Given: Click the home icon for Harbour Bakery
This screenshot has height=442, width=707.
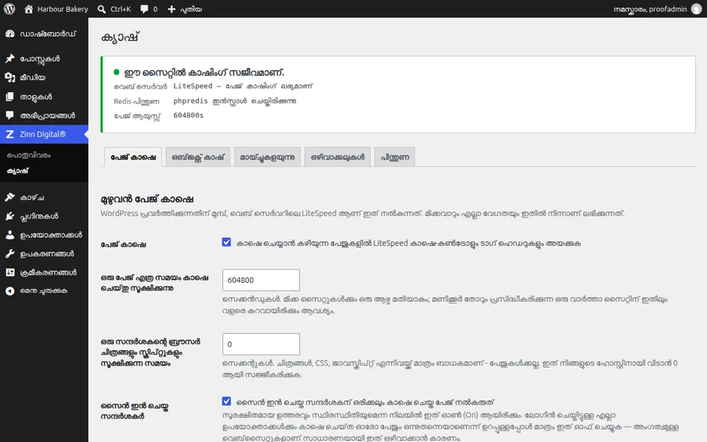Looking at the screenshot, I should (29, 9).
